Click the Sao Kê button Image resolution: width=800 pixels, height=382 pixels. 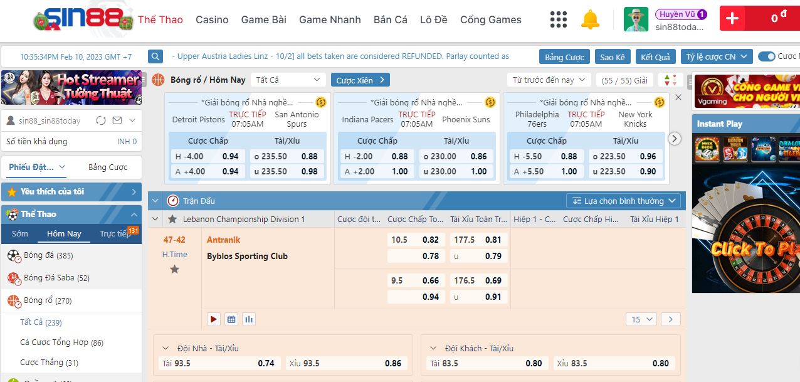(612, 56)
